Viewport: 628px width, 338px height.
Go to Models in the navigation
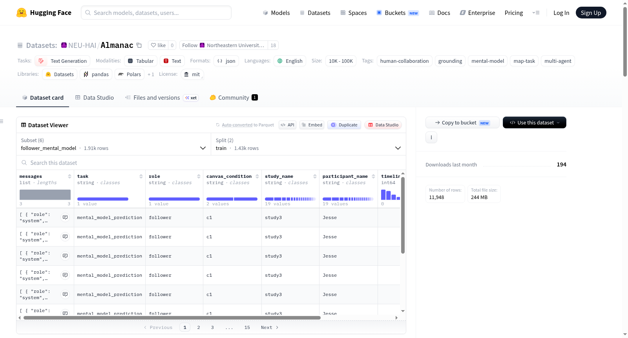[276, 13]
